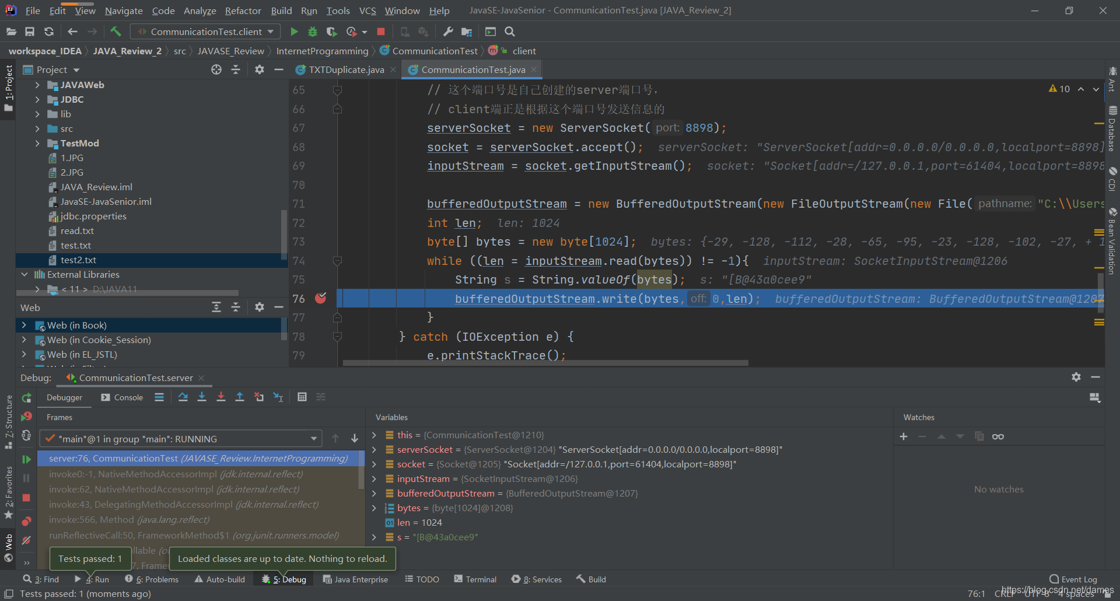Start debugging with the green bug icon
The height and width of the screenshot is (601, 1120).
313,32
